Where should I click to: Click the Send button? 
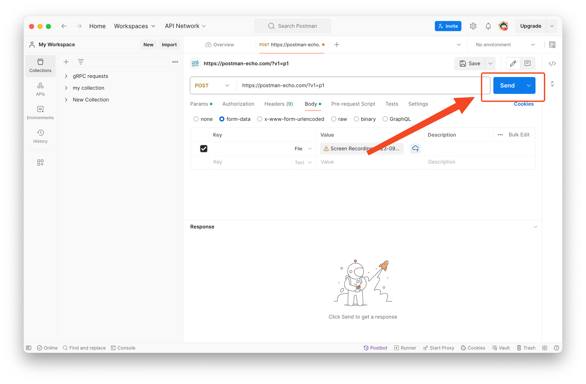(507, 86)
